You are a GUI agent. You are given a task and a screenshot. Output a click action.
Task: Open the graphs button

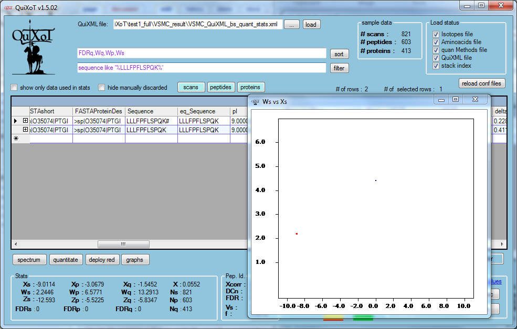(x=135, y=260)
